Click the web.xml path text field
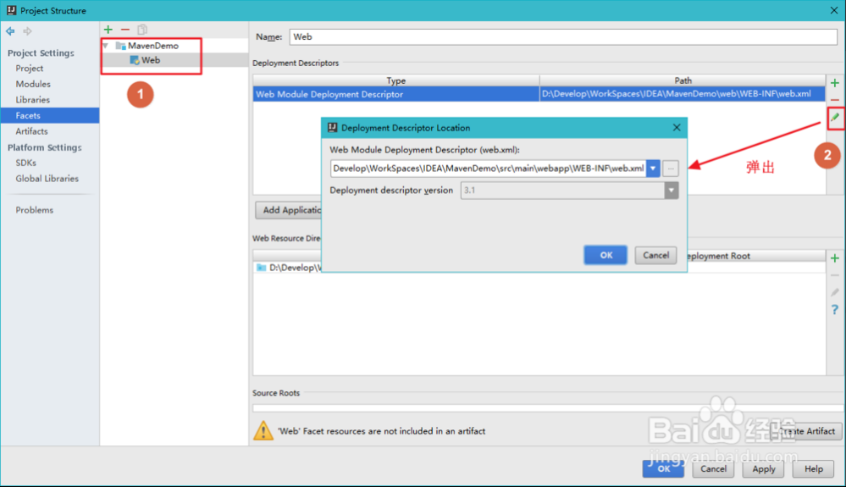Image resolution: width=846 pixels, height=487 pixels. point(488,169)
